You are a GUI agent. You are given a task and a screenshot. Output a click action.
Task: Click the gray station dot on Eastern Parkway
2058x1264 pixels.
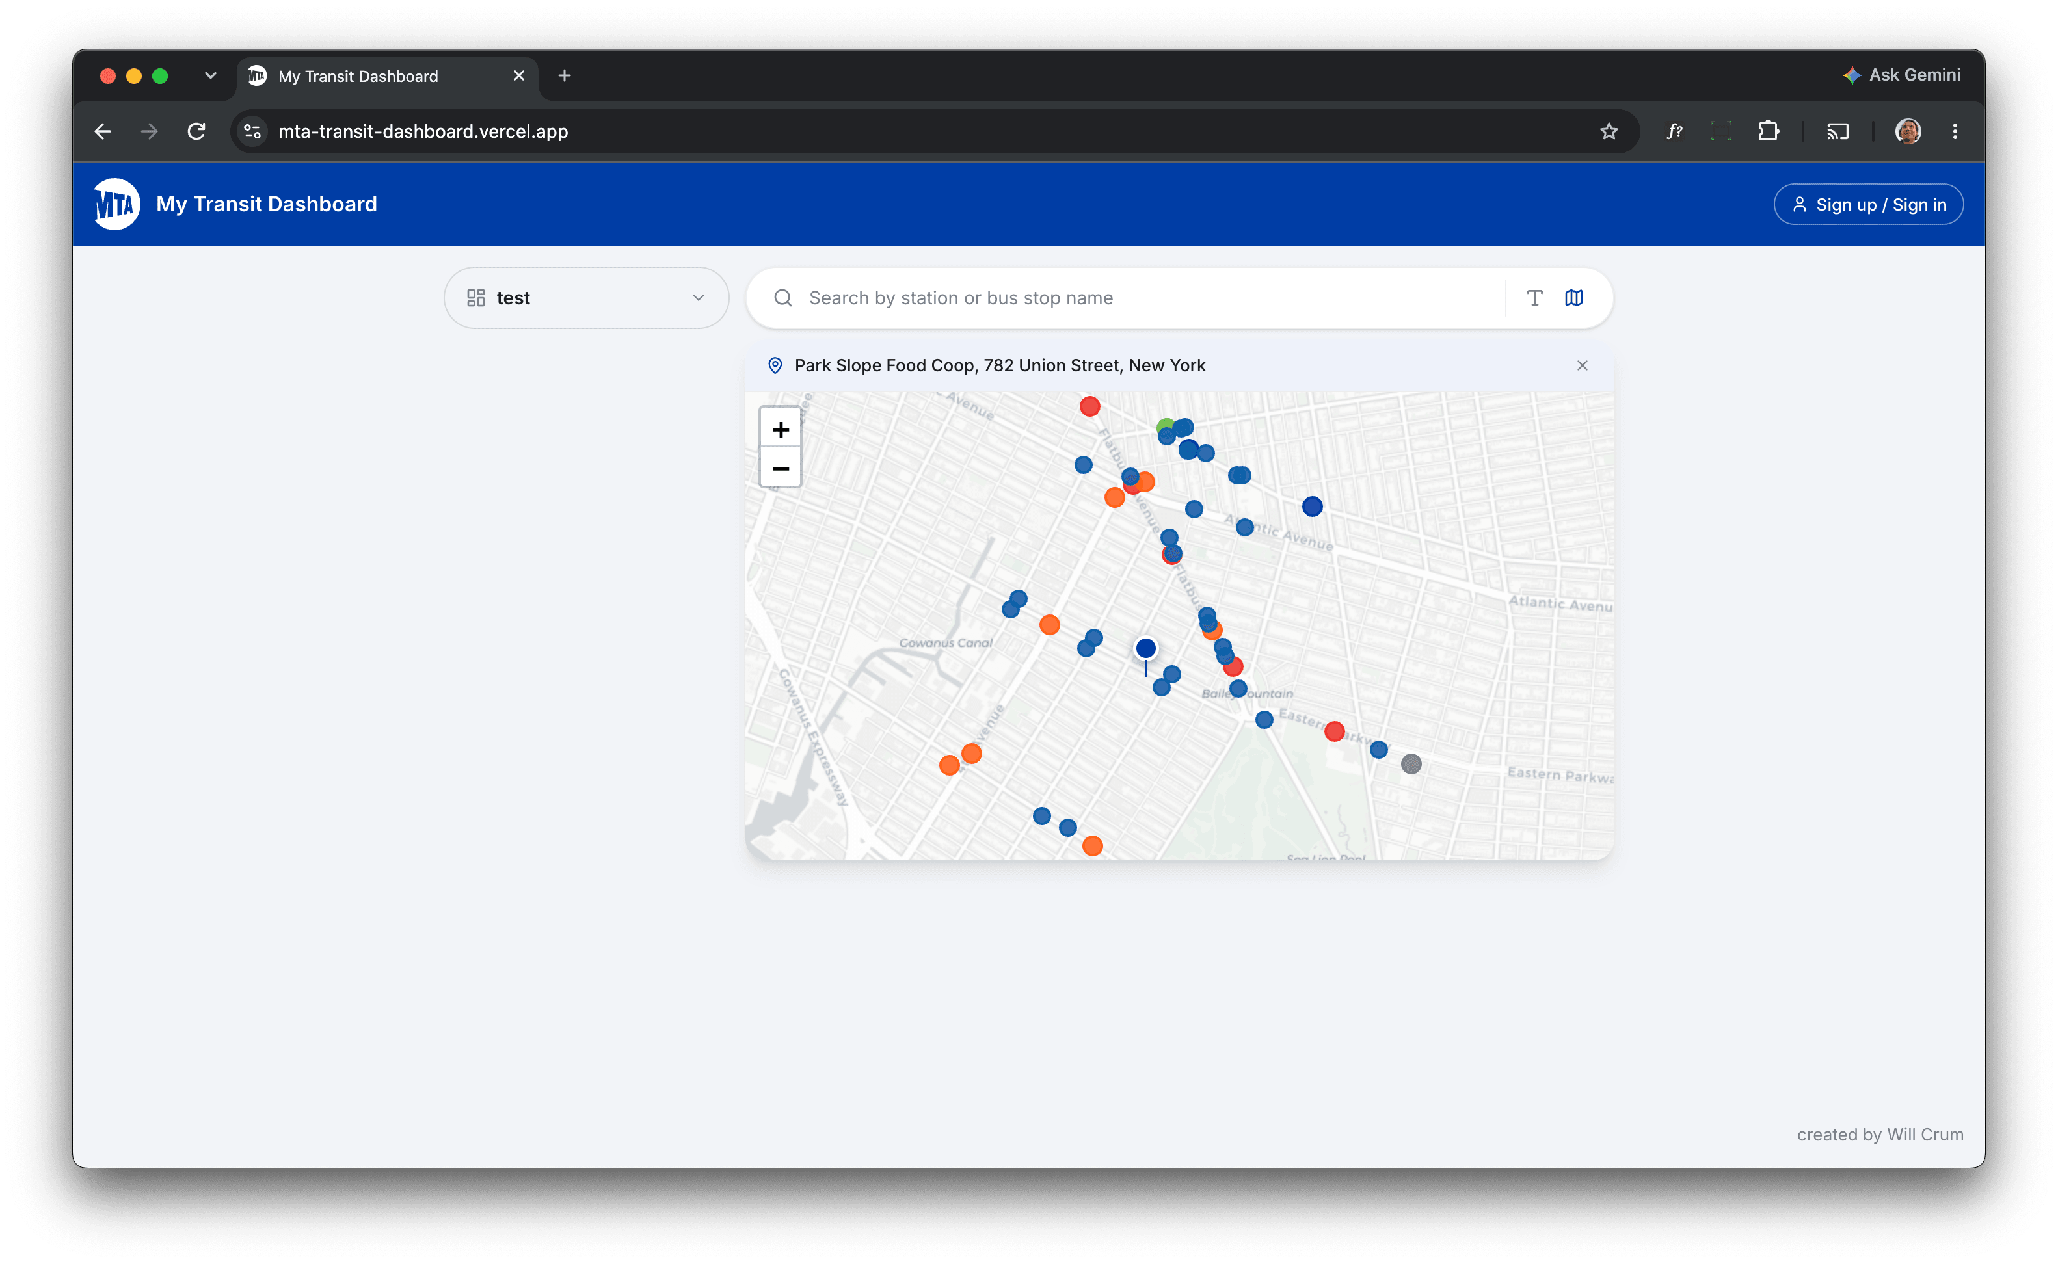point(1410,764)
